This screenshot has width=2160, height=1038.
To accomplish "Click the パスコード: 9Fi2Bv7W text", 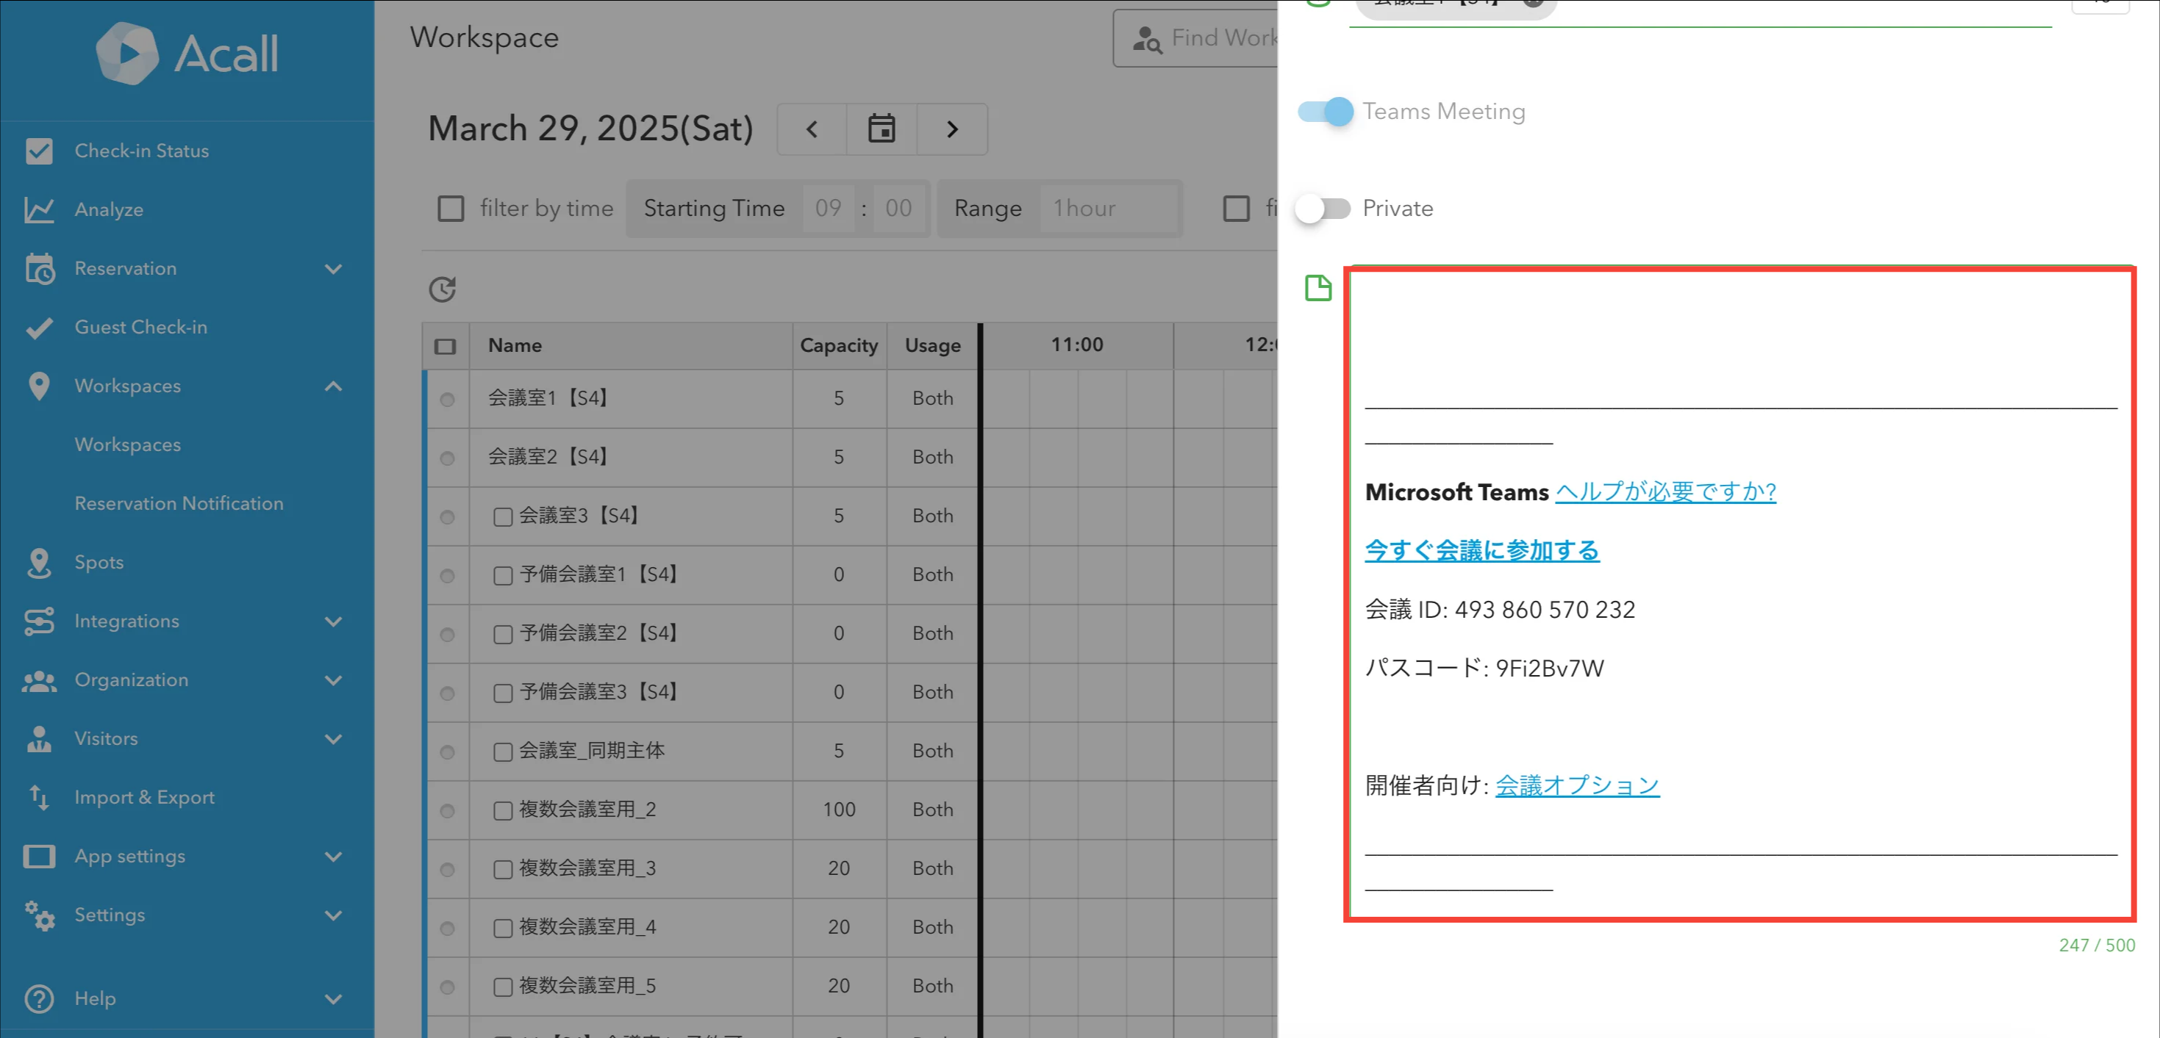I will tap(1484, 668).
